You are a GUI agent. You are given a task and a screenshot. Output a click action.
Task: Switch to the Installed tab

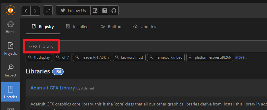tap(77, 27)
